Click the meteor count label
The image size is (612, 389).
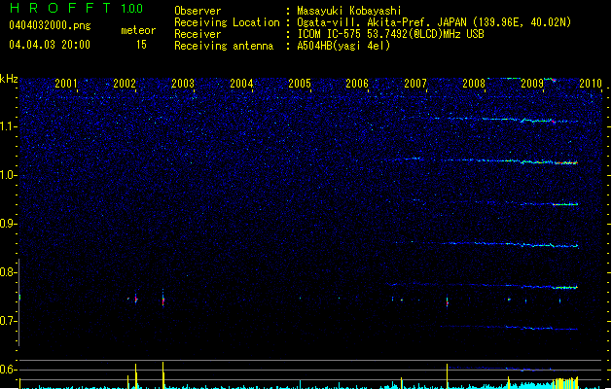[x=138, y=30]
